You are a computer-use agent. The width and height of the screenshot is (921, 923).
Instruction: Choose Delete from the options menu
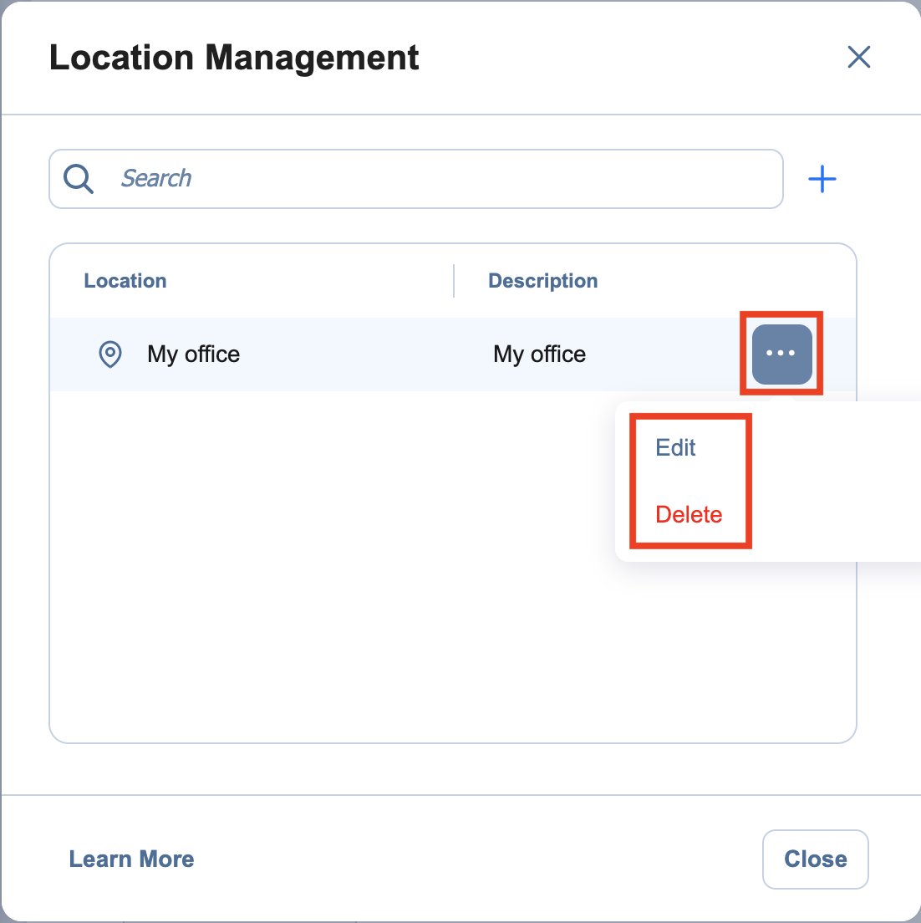689,515
